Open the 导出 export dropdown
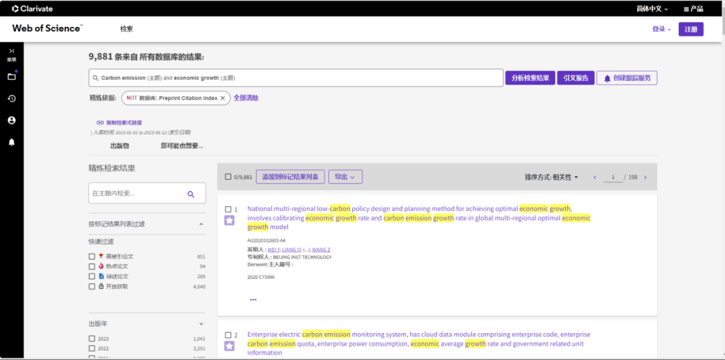 [346, 177]
